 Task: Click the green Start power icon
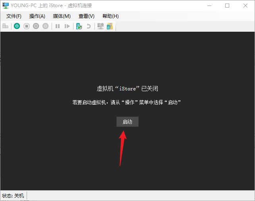coord(17,26)
